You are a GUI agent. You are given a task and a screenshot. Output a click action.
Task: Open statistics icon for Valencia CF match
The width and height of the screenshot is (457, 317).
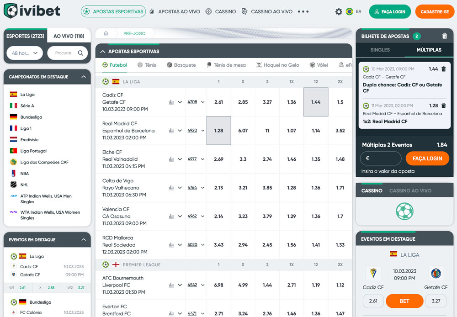click(171, 216)
